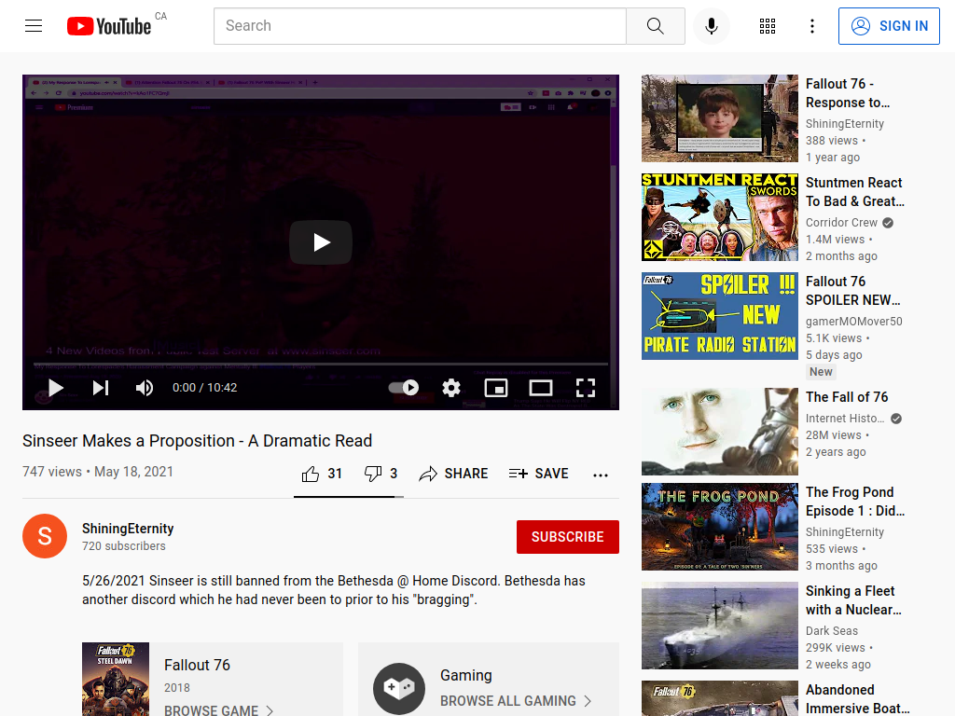Image resolution: width=955 pixels, height=716 pixels.
Task: Subscribe to ShiningEternity channel
Action: (568, 537)
